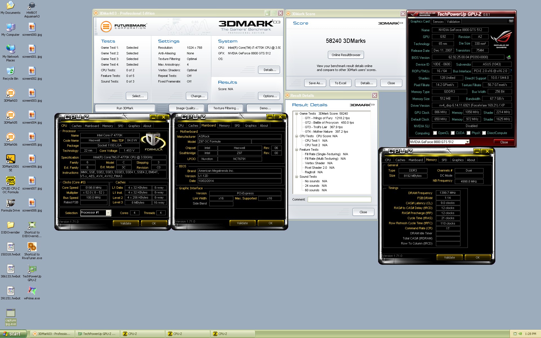The width and height of the screenshot is (541, 338).
Task: Click Validate in memory CPU-Z window
Action: (x=449, y=257)
